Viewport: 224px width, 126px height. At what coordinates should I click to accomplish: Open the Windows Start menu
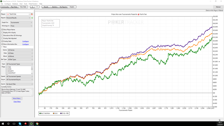click(x=3, y=123)
